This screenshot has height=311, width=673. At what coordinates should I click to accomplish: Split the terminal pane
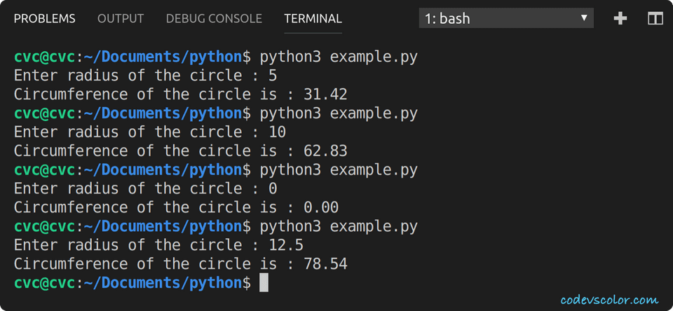[655, 19]
